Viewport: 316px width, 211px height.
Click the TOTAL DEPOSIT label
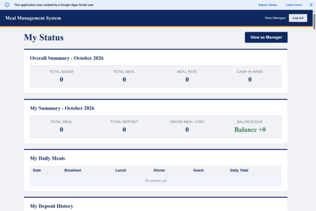[124, 122]
